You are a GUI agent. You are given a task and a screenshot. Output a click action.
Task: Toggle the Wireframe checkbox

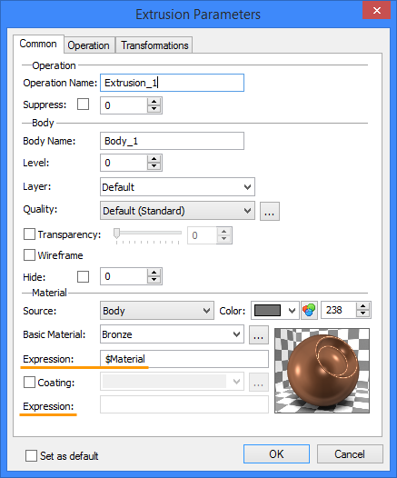tap(29, 255)
